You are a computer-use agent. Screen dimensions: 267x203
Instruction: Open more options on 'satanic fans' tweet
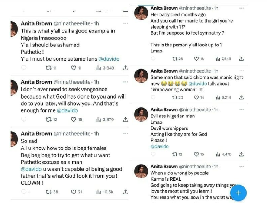pyautogui.click(x=126, y=23)
